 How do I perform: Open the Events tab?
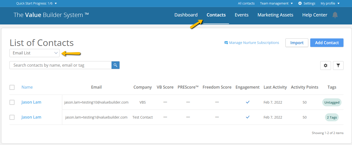tap(241, 15)
